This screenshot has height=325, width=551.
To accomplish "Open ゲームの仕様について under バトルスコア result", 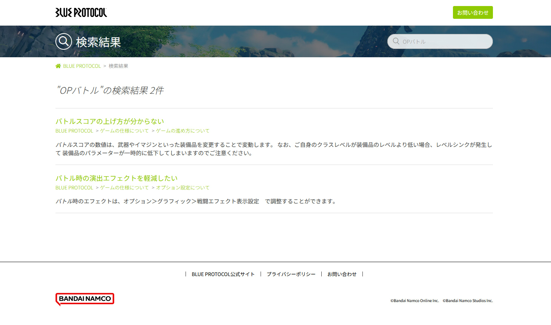I will [124, 131].
